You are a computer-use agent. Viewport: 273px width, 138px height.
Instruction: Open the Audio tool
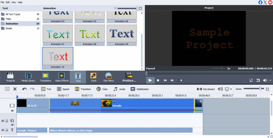coord(119,89)
